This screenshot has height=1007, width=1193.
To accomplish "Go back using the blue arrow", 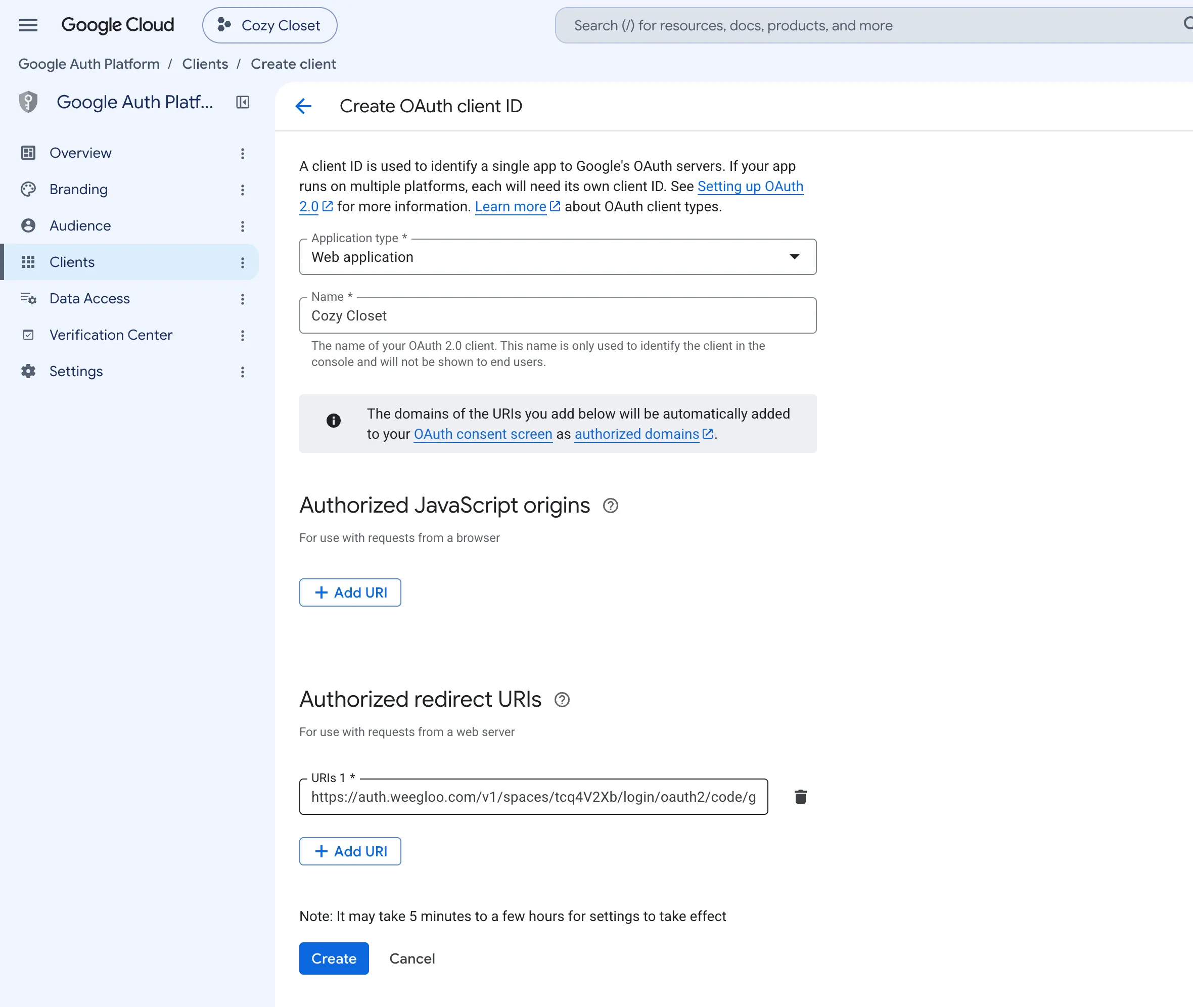I will pos(303,106).
